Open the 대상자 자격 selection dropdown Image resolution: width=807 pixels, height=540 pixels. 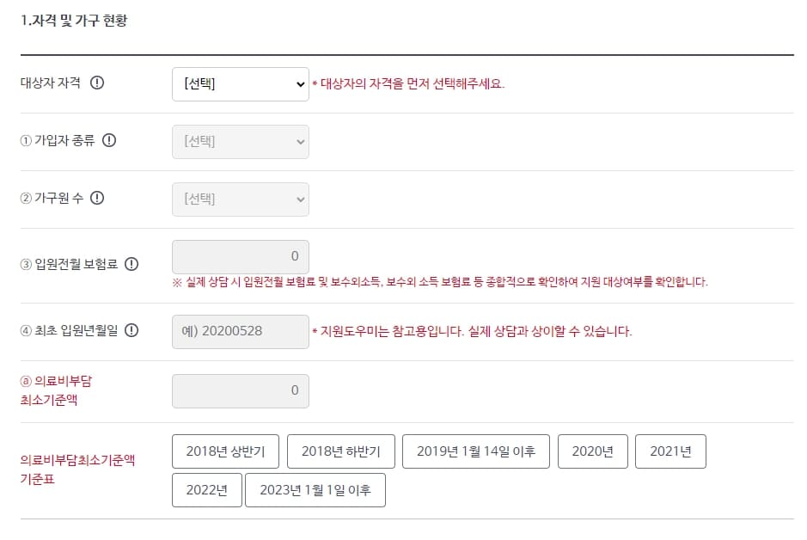[x=240, y=83]
